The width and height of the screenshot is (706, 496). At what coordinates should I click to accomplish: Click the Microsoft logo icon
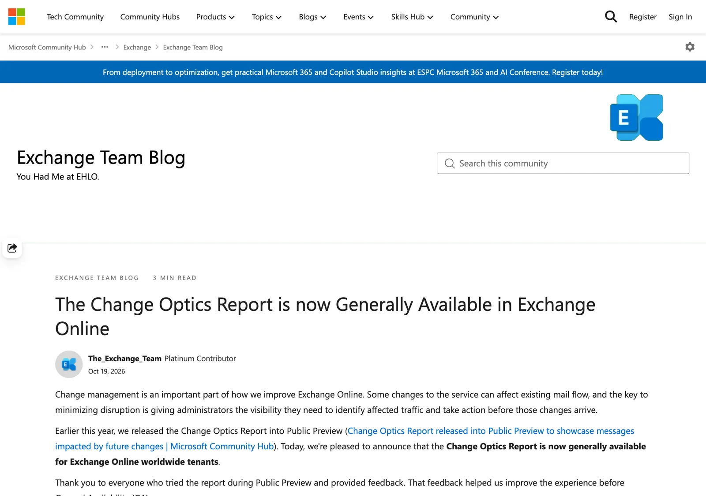17,17
